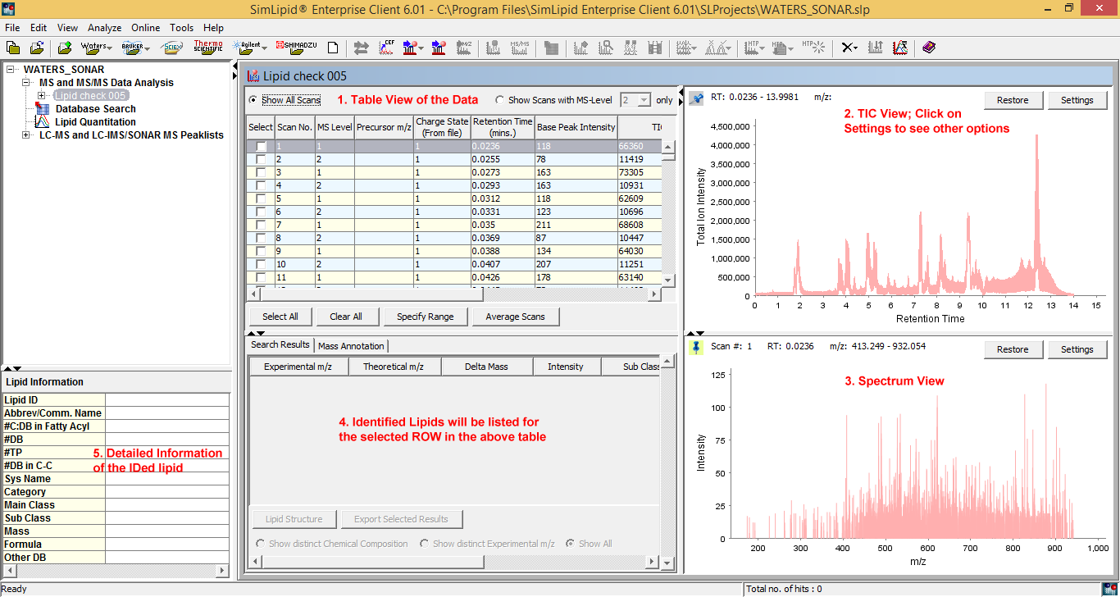The height and width of the screenshot is (597, 1120).
Task: Click Restore in the TIC view
Action: (x=1013, y=100)
